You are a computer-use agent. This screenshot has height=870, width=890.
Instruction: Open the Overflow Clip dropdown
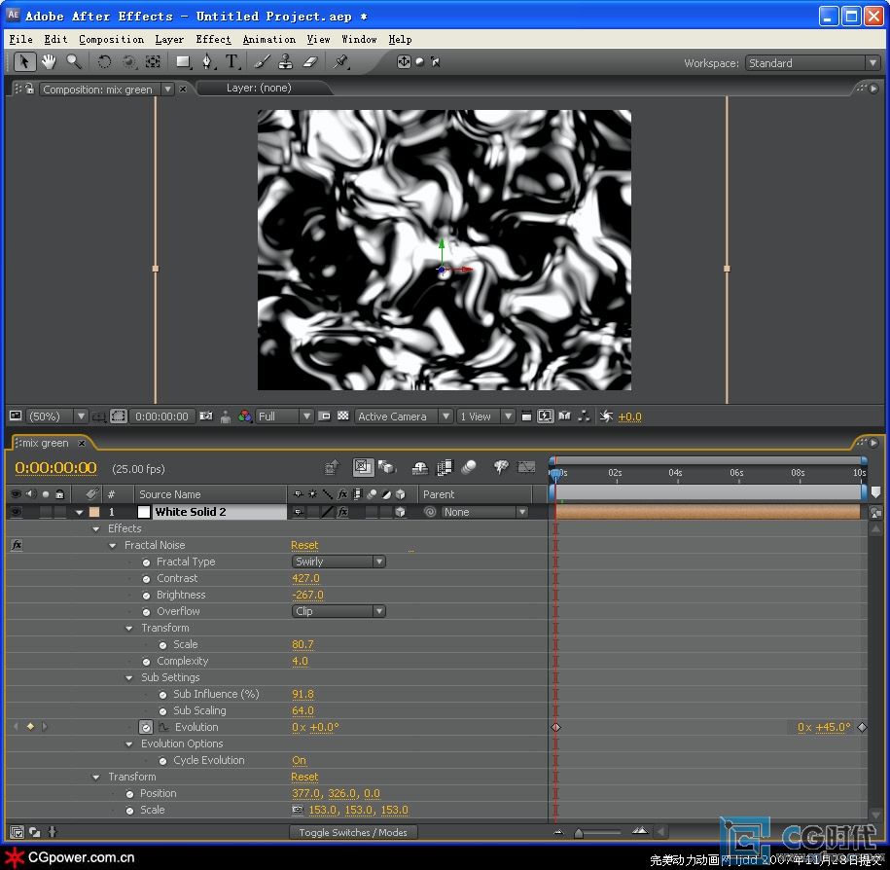point(338,611)
